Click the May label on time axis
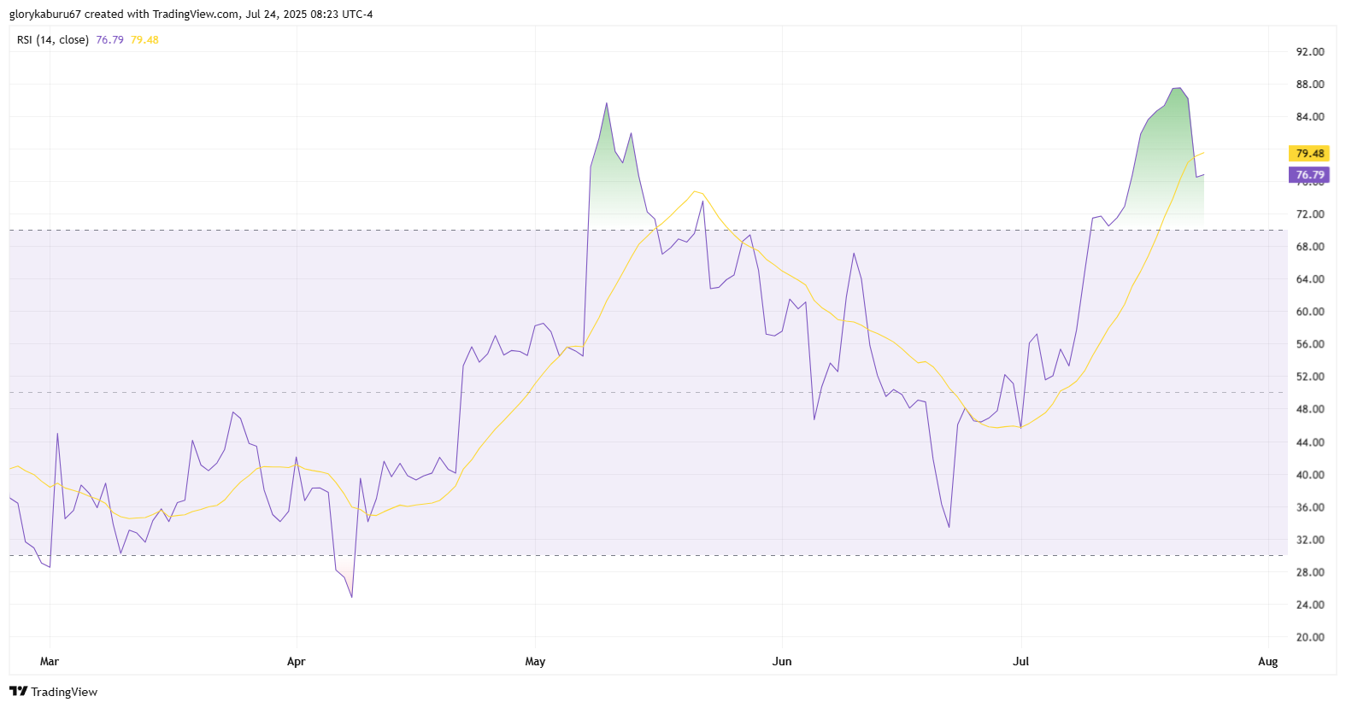Screen dimensions: 1346x708 pos(535,662)
